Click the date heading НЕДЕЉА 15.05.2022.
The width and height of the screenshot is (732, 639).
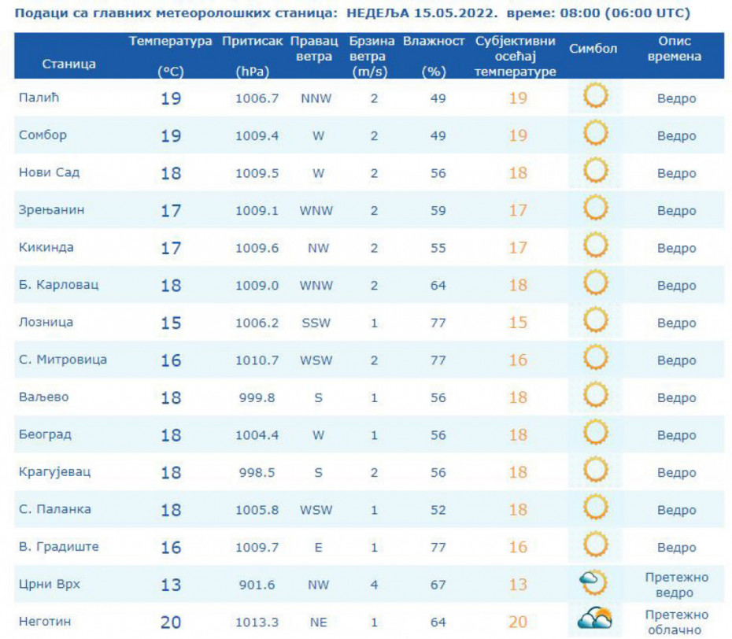[x=422, y=13]
